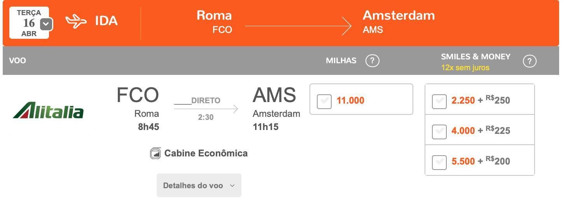Screen dimensions: 563x208
Task: Open the Milhas help question mark
Action: (372, 61)
